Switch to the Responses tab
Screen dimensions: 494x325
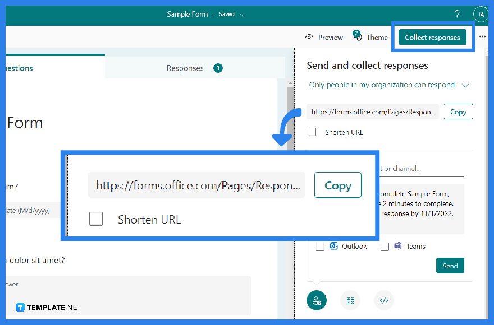[x=185, y=67]
